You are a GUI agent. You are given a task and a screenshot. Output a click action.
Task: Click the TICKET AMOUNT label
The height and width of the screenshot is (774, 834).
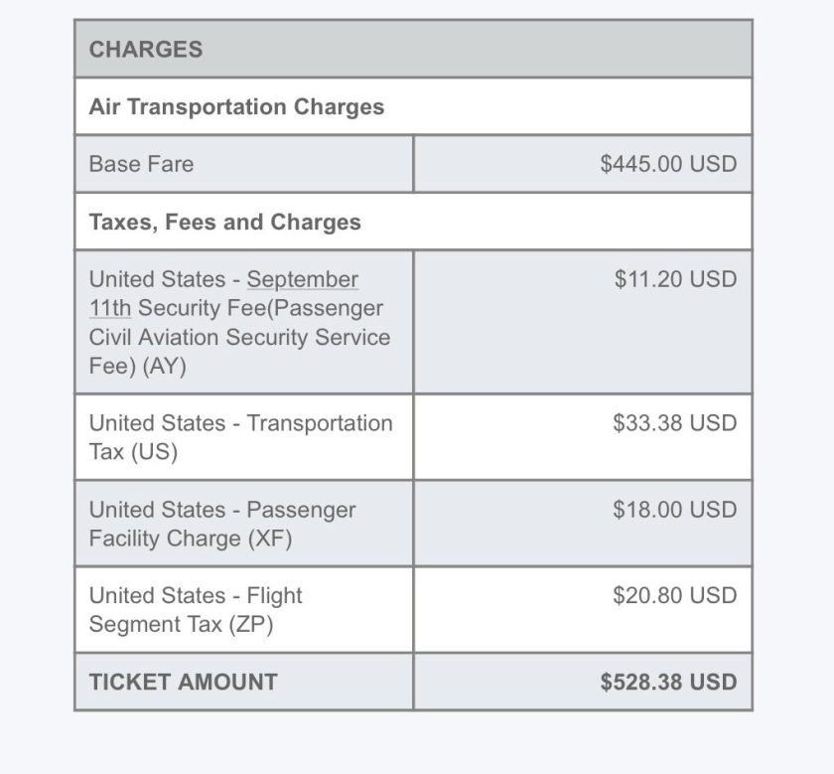[183, 683]
